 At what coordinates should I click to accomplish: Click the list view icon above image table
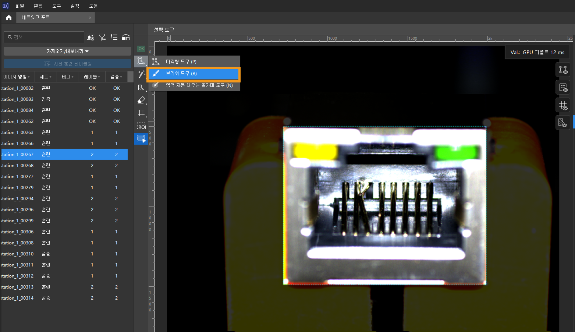[x=114, y=37]
